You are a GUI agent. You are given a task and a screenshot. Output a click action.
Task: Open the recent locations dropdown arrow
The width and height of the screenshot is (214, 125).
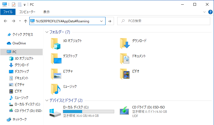click(x=20, y=21)
